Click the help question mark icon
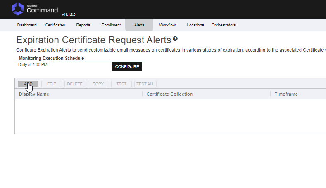Image resolution: width=326 pixels, height=188 pixels. [175, 39]
